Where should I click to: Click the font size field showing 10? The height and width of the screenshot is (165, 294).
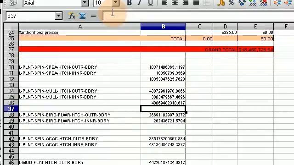click(x=103, y=3)
